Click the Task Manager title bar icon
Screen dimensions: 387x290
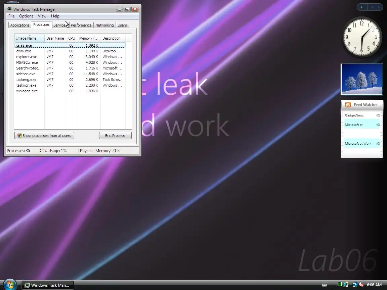pos(9,9)
